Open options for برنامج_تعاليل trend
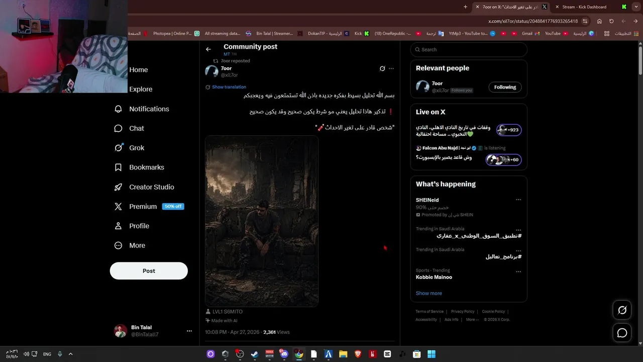 point(518,251)
